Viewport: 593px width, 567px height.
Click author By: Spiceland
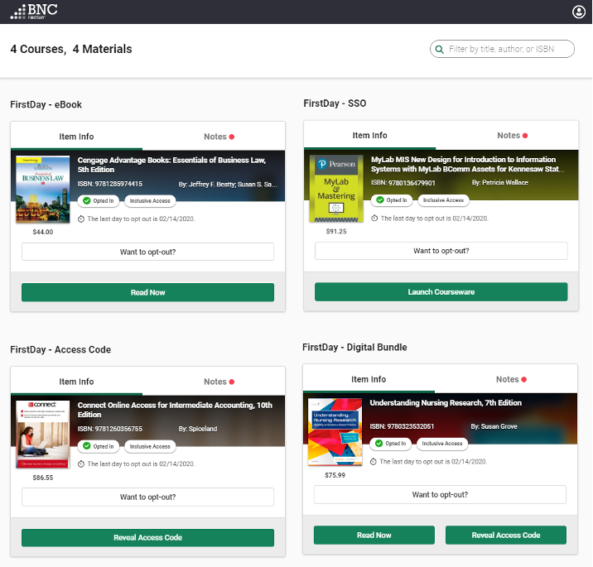click(x=198, y=429)
